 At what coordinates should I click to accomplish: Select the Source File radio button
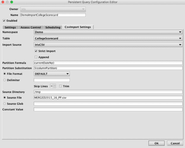pos(4,98)
